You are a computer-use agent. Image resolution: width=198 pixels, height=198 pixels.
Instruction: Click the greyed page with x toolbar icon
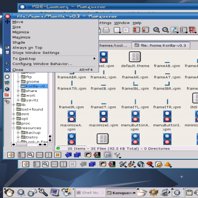[126, 30]
